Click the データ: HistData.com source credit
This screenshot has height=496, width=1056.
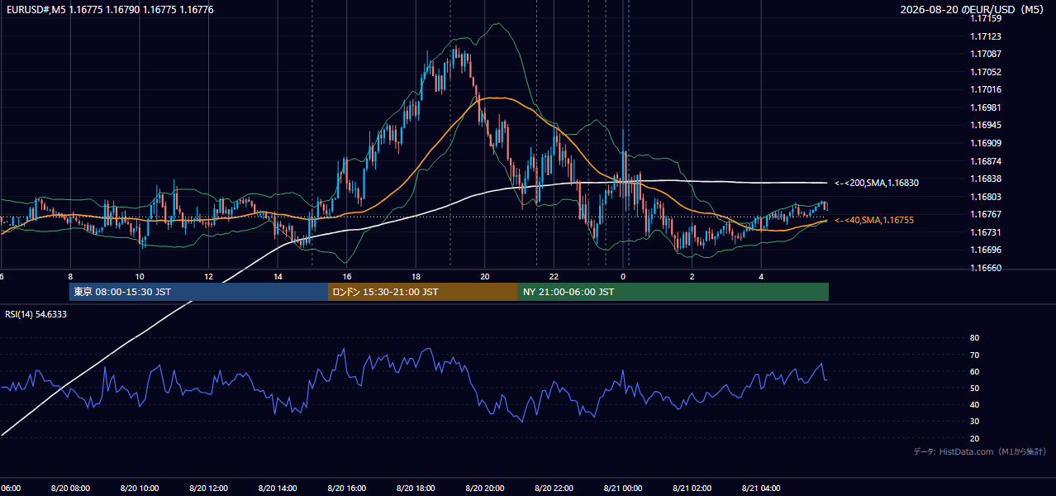980,451
